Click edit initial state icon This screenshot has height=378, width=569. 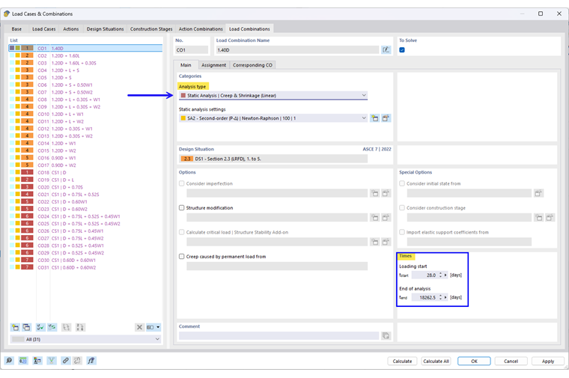(x=538, y=193)
